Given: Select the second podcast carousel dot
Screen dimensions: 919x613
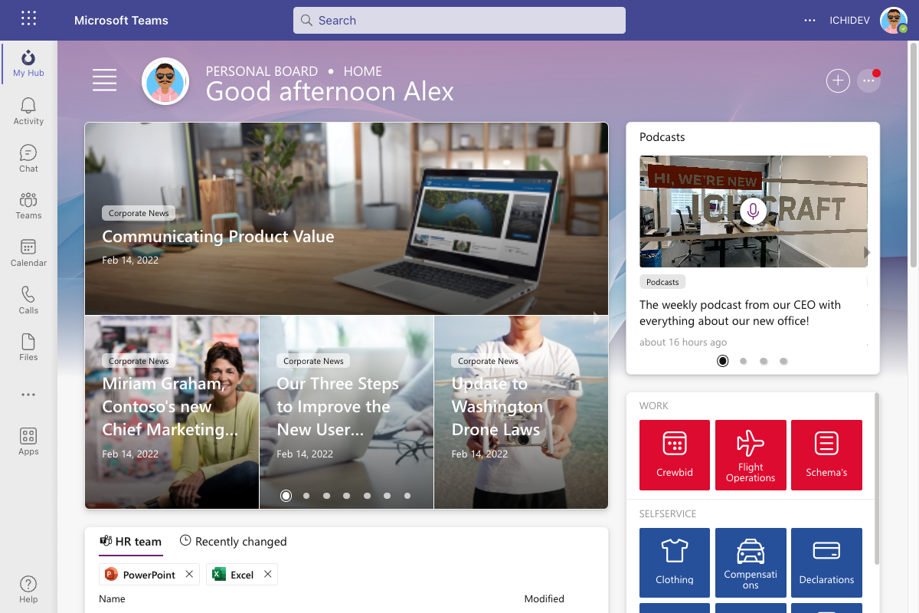Looking at the screenshot, I should (x=744, y=361).
